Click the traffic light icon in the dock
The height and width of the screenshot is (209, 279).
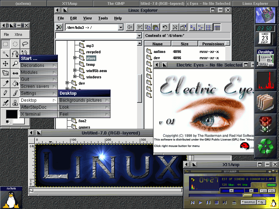click(267, 124)
